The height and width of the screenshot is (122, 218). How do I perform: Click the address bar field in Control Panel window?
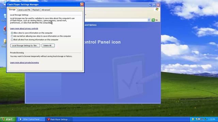point(116,20)
